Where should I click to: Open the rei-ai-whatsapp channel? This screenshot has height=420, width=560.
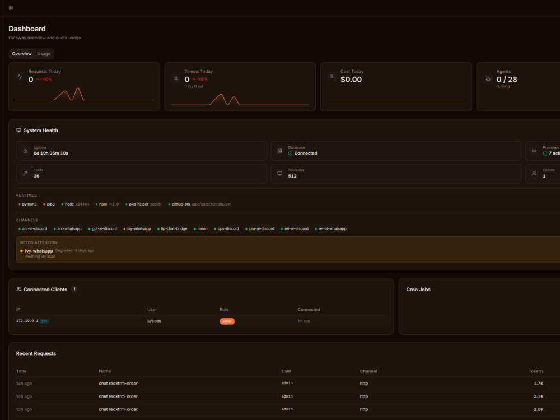(x=331, y=229)
